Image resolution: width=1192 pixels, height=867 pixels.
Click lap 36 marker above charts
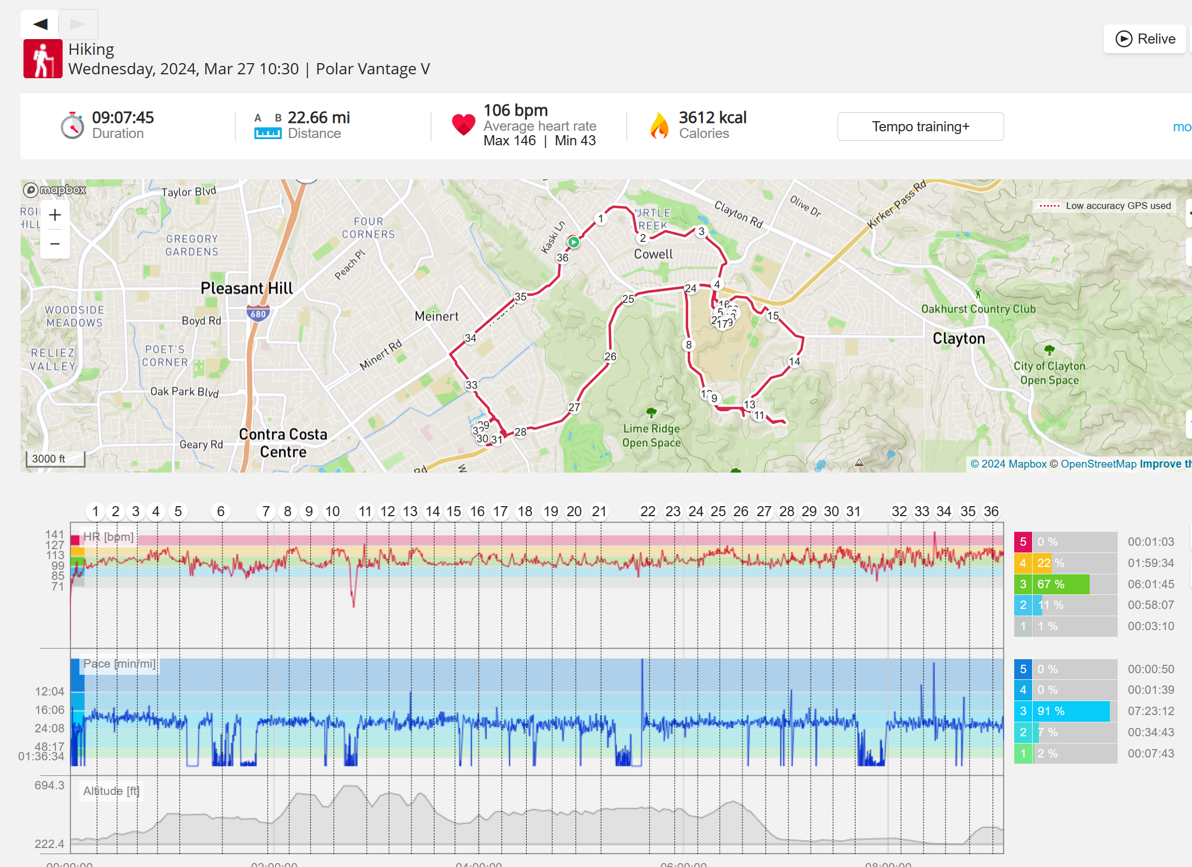pyautogui.click(x=991, y=511)
